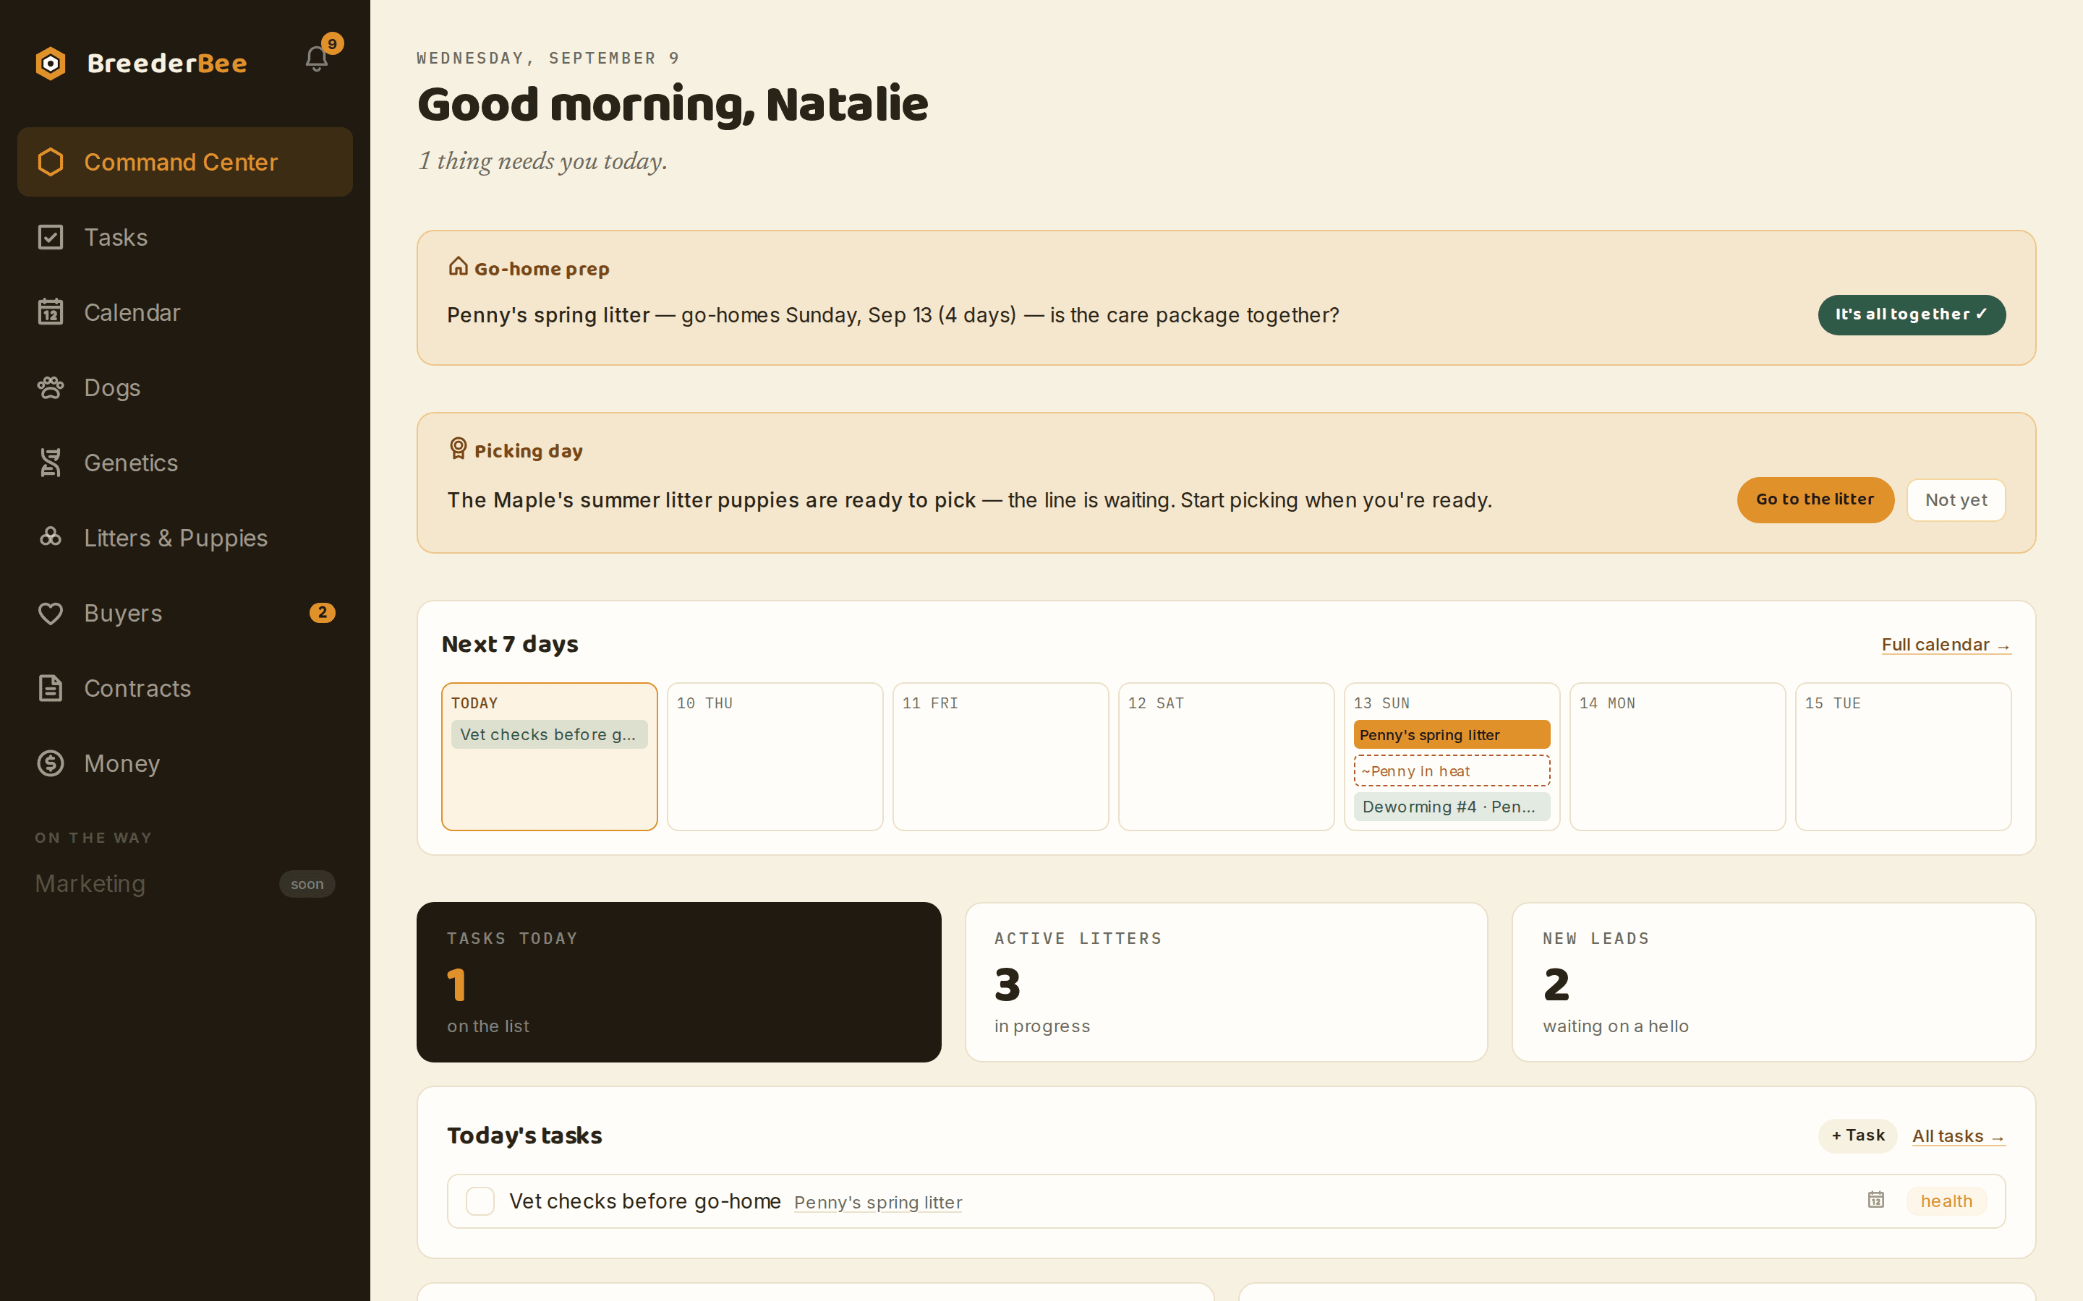
Task: Open the Calendar section
Action: (185, 312)
